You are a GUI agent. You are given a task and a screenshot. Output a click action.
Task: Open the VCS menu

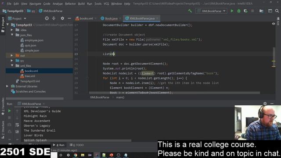tap(106, 4)
